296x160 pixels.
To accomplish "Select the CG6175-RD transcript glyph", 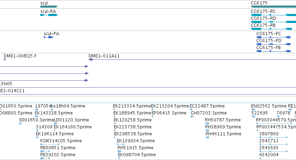I will point(273,22).
